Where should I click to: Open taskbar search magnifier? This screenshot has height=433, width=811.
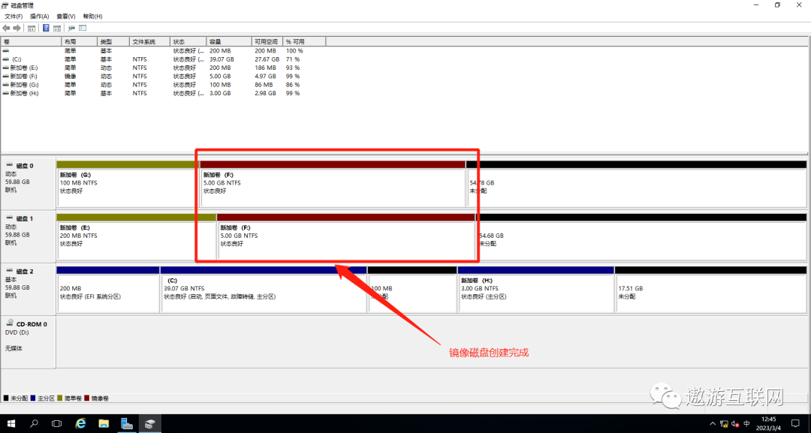pos(34,424)
